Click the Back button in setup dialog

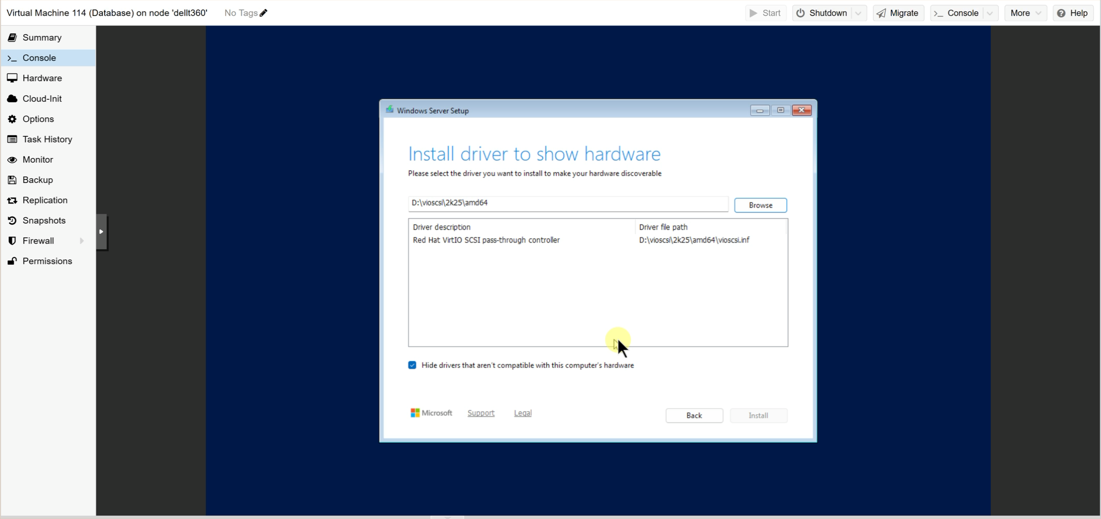pyautogui.click(x=693, y=415)
